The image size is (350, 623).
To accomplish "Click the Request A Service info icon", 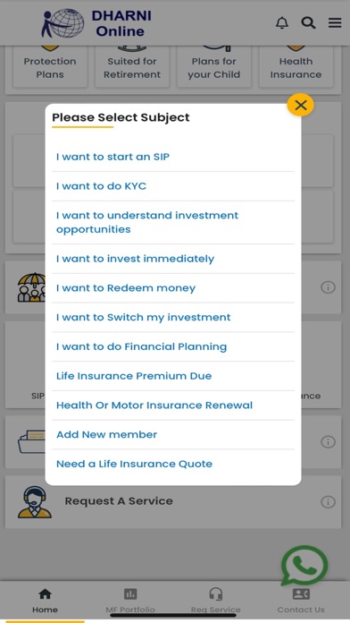I will (x=328, y=502).
